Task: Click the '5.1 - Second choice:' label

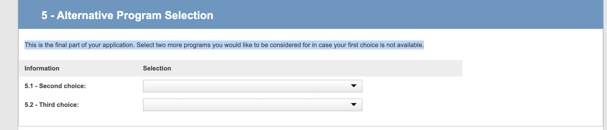Action: tap(55, 86)
